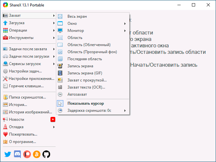This screenshot has height=162, width=216.
Task: Click the globe icon for Сервисы загрузок
Action: [x=5, y=64]
